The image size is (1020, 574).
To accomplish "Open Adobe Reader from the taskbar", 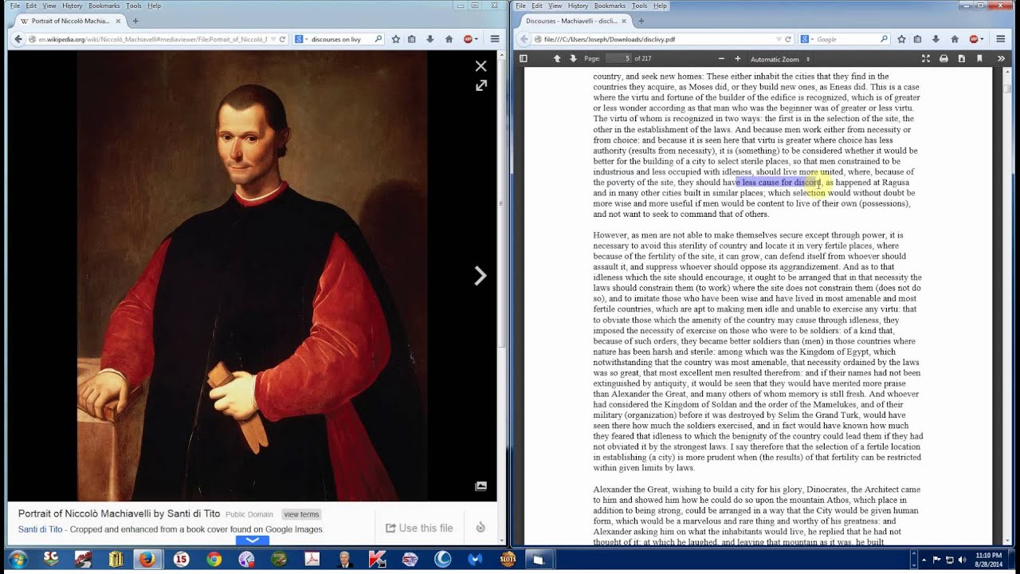I will click(x=312, y=559).
